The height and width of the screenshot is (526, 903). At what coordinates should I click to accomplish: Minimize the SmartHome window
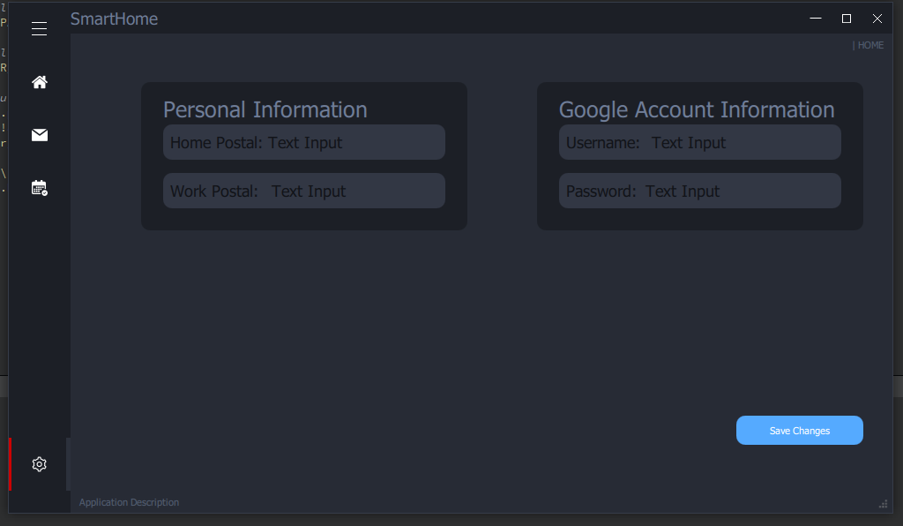[816, 19]
